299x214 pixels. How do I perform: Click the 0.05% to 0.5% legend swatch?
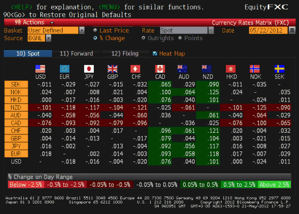click(200, 184)
